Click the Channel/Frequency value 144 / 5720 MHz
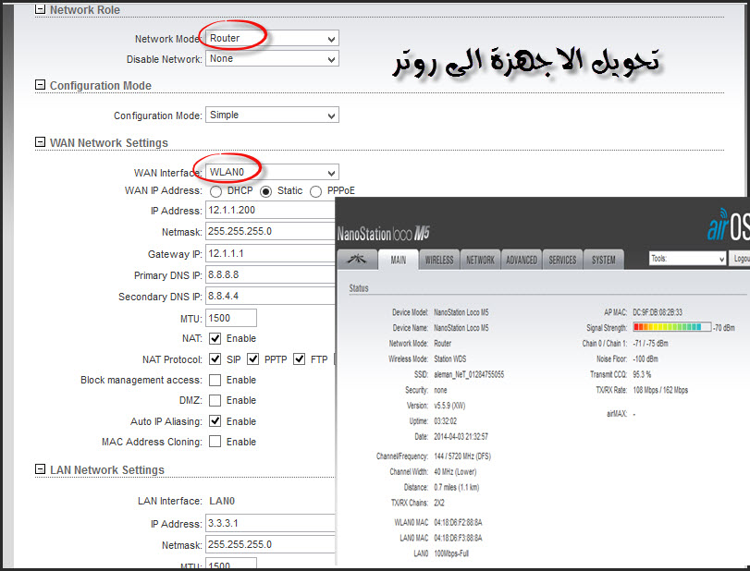750x571 pixels. click(x=462, y=456)
